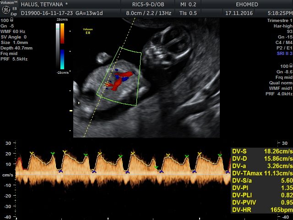Click the Size 1.0mm parameter
This screenshot has width=293, height=220.
click(x=14, y=43)
